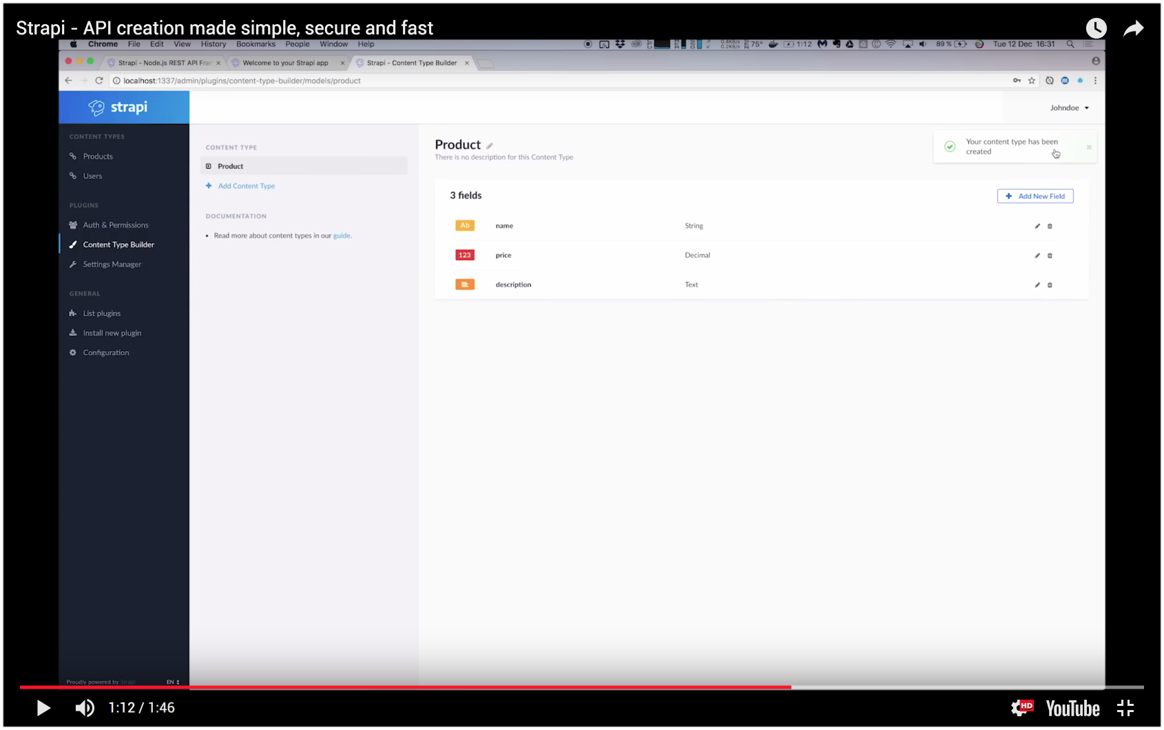The width and height of the screenshot is (1164, 730).
Task: Open the Johndoe user dropdown
Action: 1069,108
